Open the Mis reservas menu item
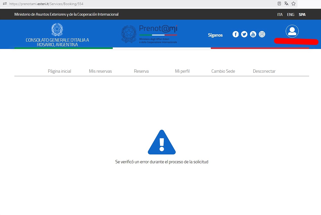The width and height of the screenshot is (321, 215). click(x=100, y=71)
